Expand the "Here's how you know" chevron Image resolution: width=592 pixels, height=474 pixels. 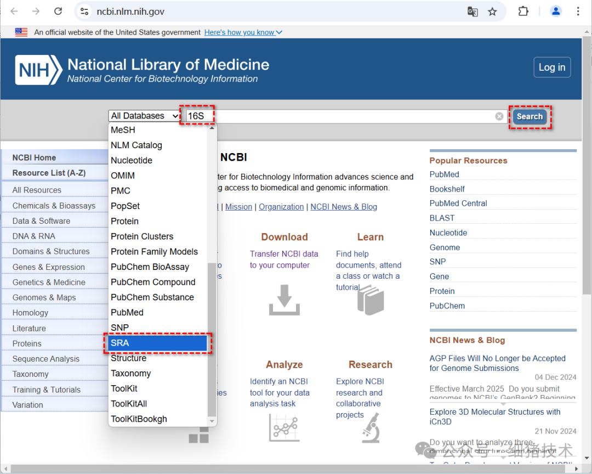(279, 32)
